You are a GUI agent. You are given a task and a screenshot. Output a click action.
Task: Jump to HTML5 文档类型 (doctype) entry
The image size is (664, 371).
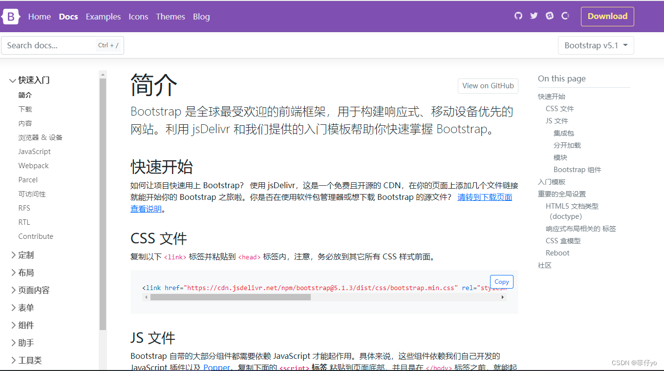tap(572, 211)
